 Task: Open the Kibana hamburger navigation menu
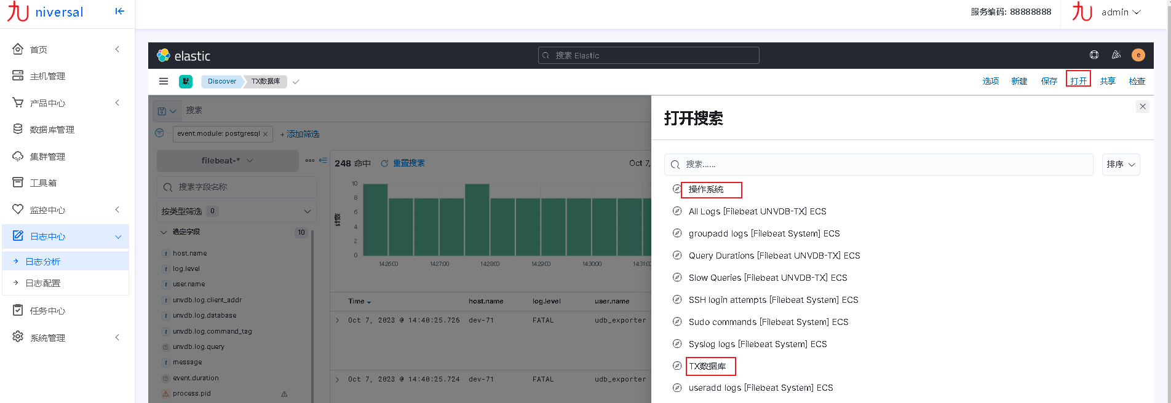(x=164, y=81)
